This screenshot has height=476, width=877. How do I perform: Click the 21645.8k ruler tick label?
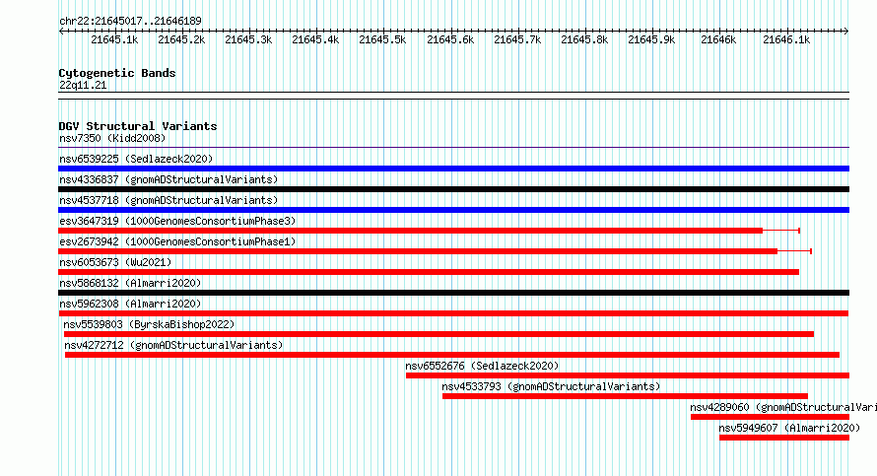584,39
